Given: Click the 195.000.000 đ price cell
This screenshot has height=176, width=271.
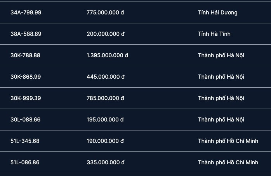Looking at the screenshot, I should [105, 120].
